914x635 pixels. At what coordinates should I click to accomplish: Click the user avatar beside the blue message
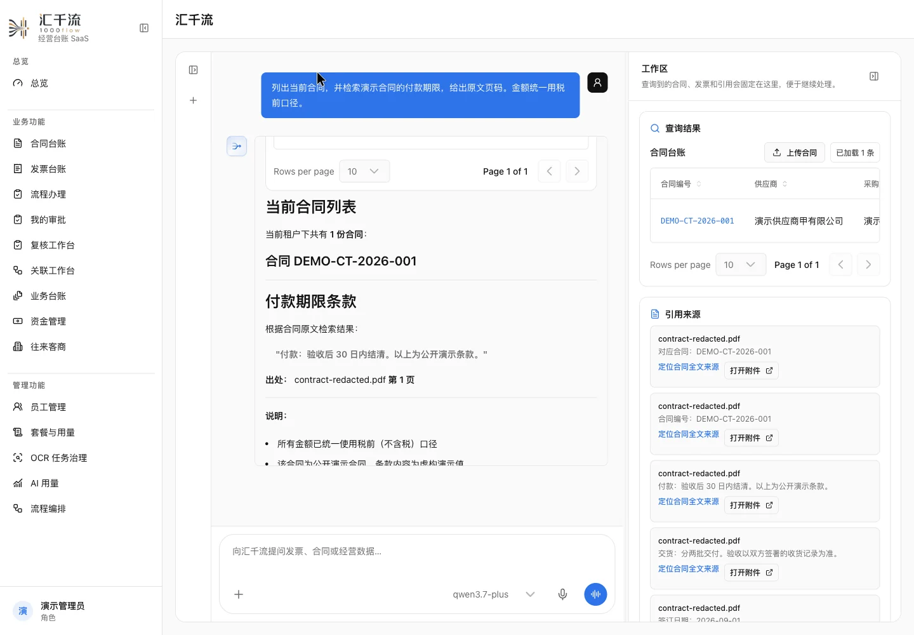pos(597,83)
